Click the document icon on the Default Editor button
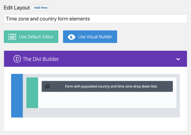Screen dimensions: 191x135 (x=12, y=37)
